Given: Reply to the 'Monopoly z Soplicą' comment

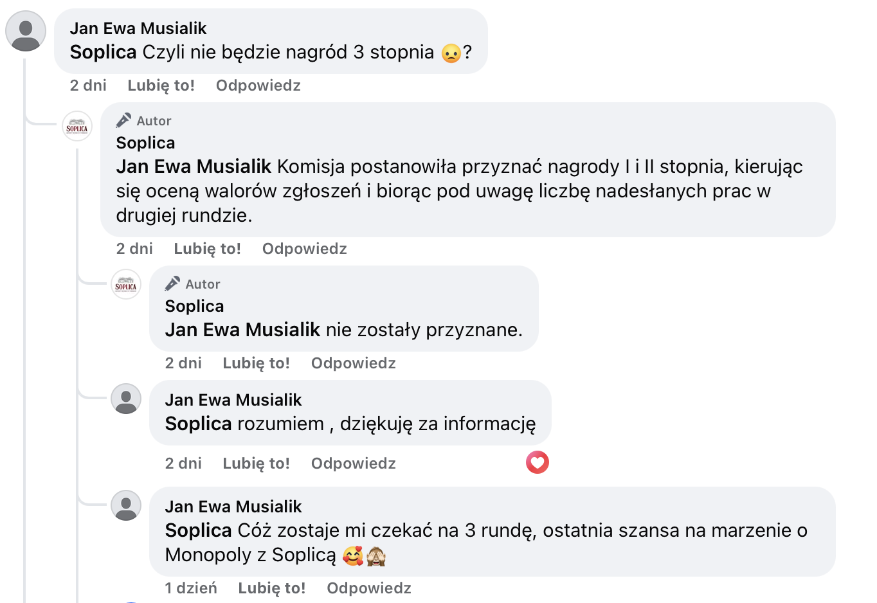Looking at the screenshot, I should coord(368,588).
